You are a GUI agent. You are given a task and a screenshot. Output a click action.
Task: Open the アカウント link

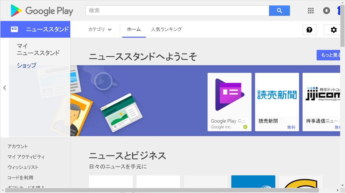point(18,146)
